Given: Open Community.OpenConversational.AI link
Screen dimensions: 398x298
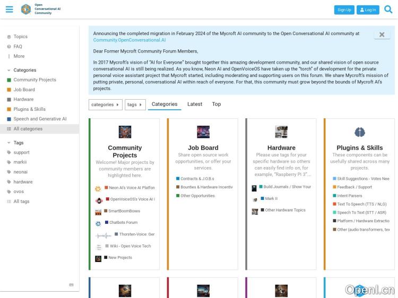Looking at the screenshot, I should [x=129, y=40].
